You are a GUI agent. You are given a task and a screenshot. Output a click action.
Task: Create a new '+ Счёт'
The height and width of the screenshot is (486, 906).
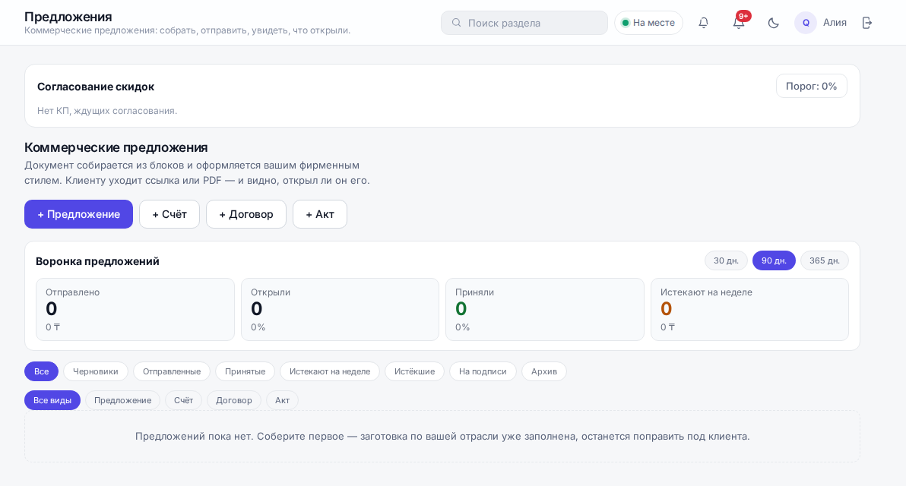click(169, 214)
